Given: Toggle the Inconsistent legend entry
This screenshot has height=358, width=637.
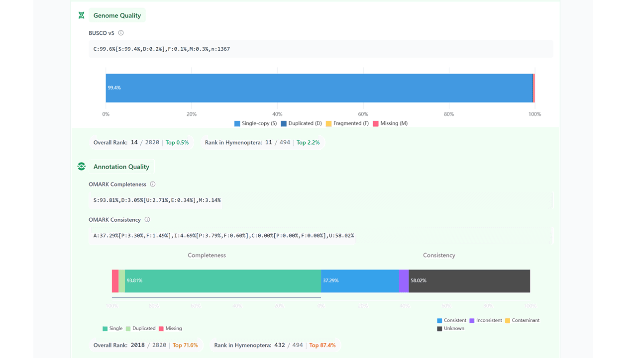Looking at the screenshot, I should click(x=485, y=321).
